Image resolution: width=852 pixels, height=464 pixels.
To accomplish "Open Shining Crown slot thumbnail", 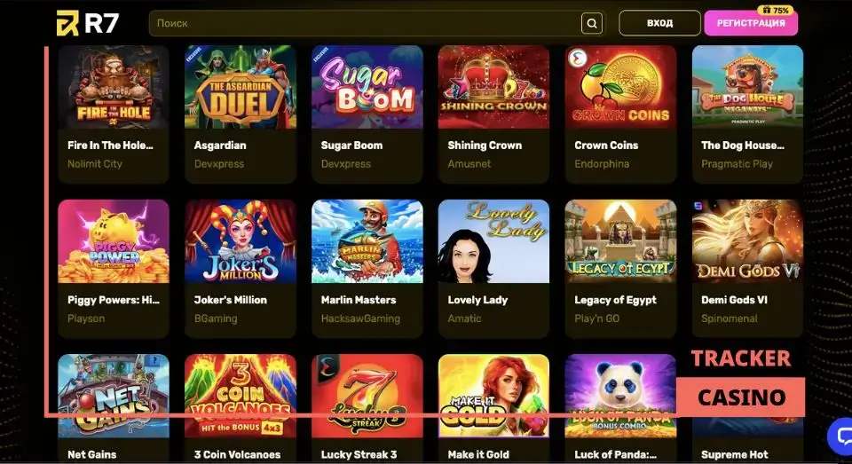I will click(x=494, y=87).
